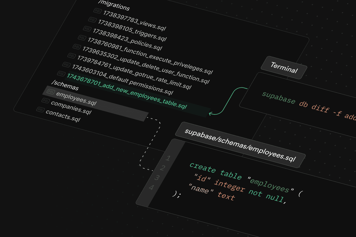Collapse the /schemas folder
Viewport: 356px width, 237px height.
[65, 86]
